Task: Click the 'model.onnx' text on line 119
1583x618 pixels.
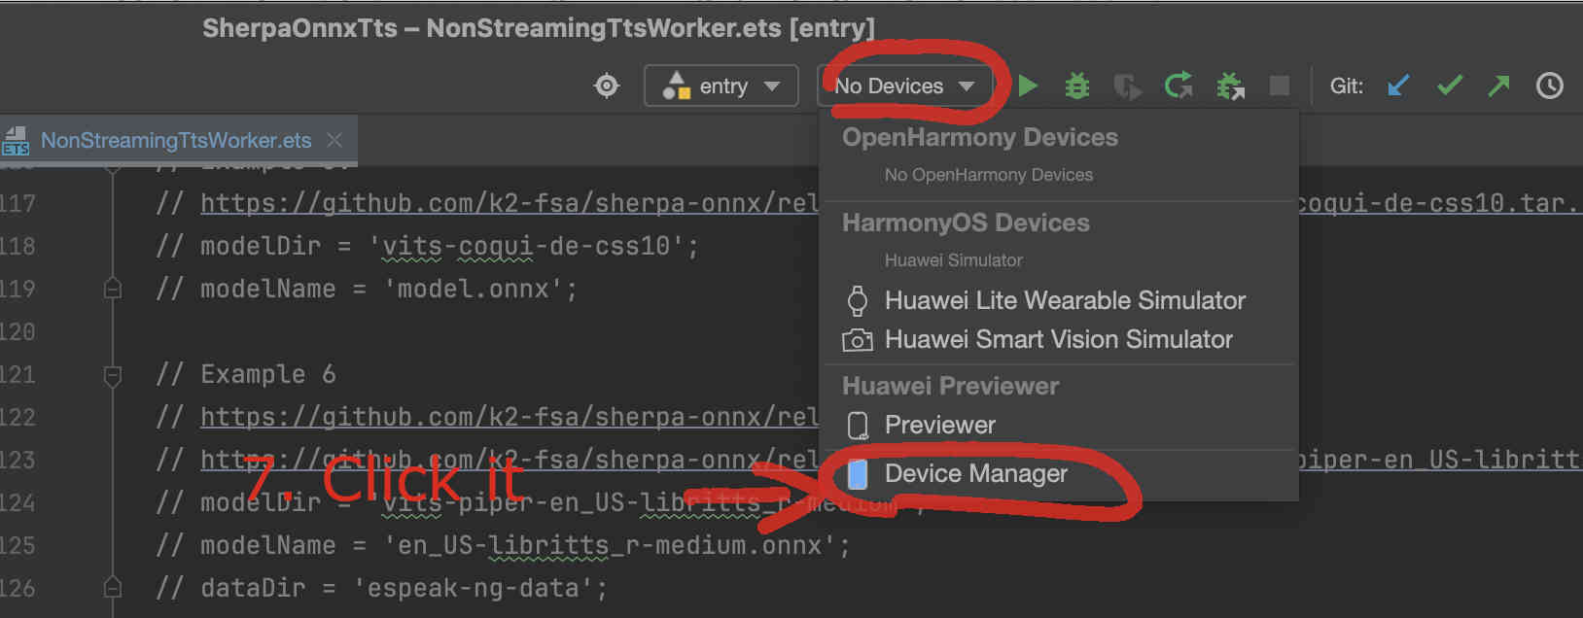Action: coord(474,289)
